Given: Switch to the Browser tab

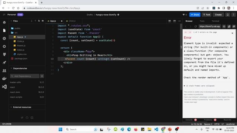Looking at the screenshot, I should (189, 21).
